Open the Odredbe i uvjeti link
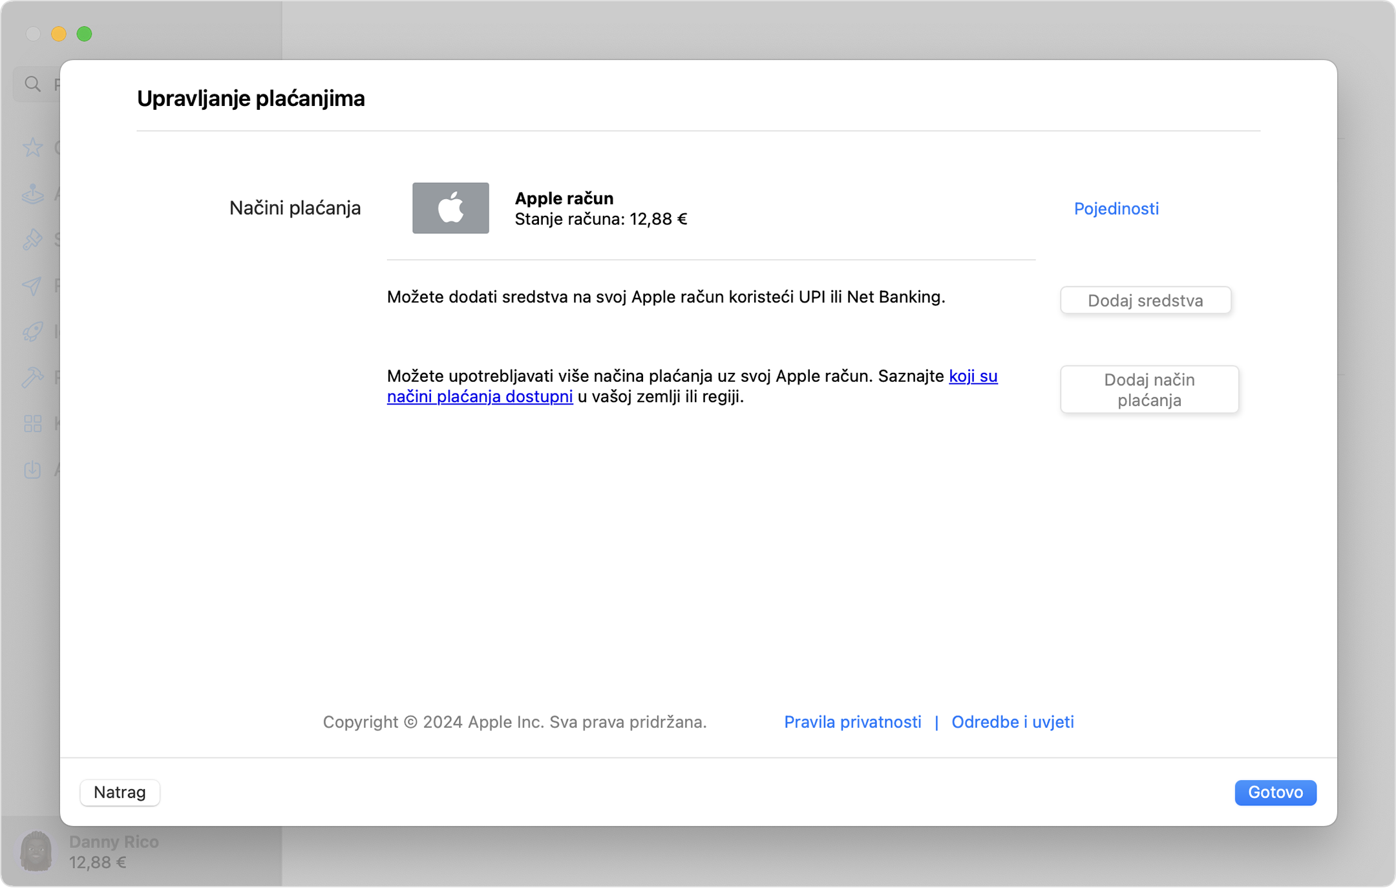Screen dimensions: 1396x888 (x=1013, y=722)
